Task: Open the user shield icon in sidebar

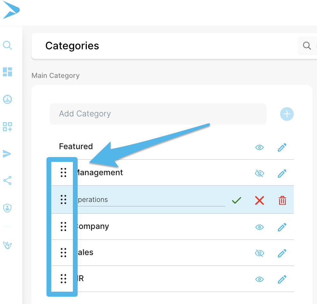Action: pyautogui.click(x=7, y=208)
